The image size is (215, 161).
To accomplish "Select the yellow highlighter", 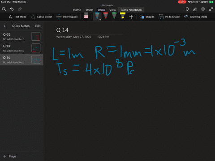I will coord(123,16).
